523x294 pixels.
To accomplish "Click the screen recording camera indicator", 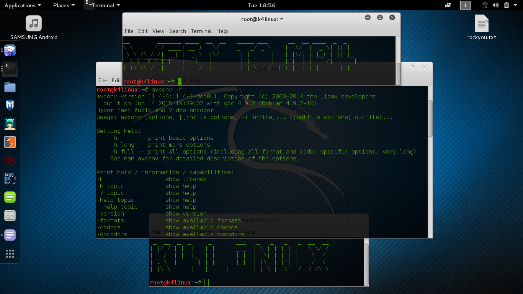I will (448, 5).
